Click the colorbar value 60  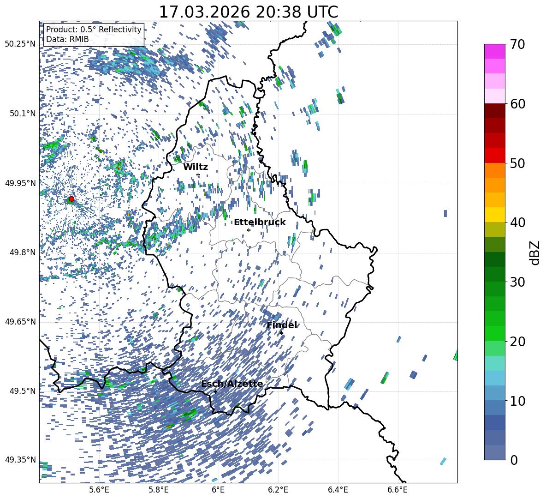(x=517, y=104)
